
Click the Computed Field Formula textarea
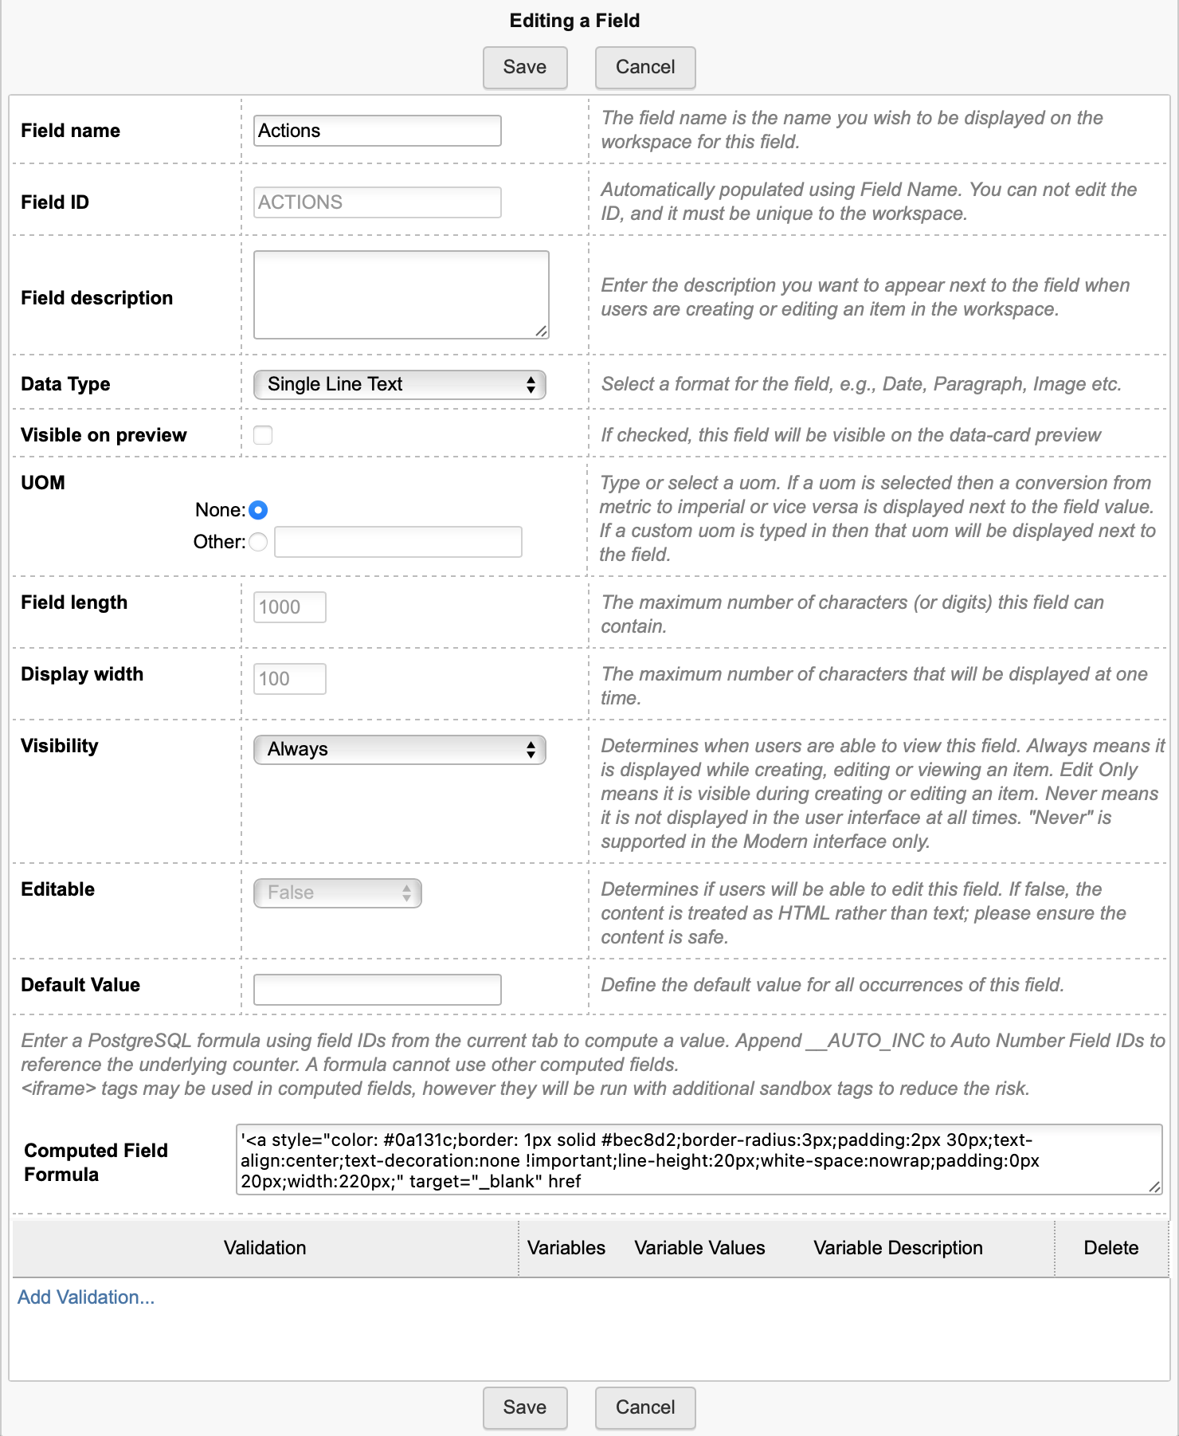[x=698, y=1160]
